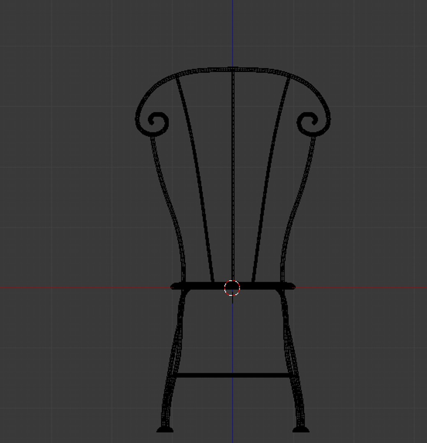Viewport: 427px width, 443px height.
Task: Click the left foot pad of the chair
Action: click(x=165, y=430)
